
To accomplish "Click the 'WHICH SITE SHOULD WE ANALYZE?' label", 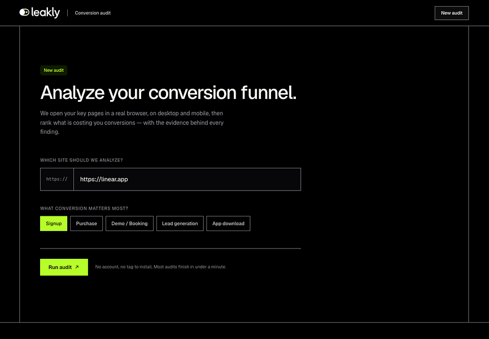I will click(x=81, y=160).
